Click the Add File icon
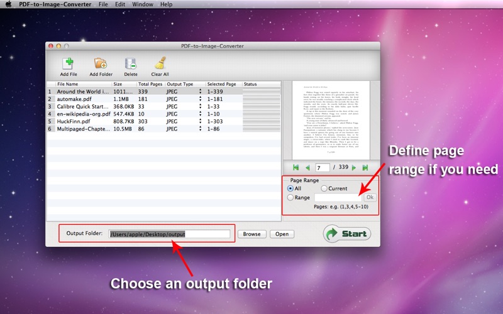The width and height of the screenshot is (503, 314). point(69,63)
